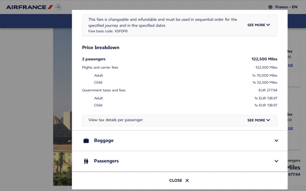306x191 pixels.
Task: Expand the Passengers section using its chevron
Action: point(276,161)
